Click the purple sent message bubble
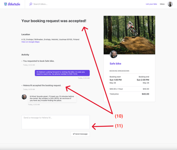The image size is (177, 150). [62, 73]
